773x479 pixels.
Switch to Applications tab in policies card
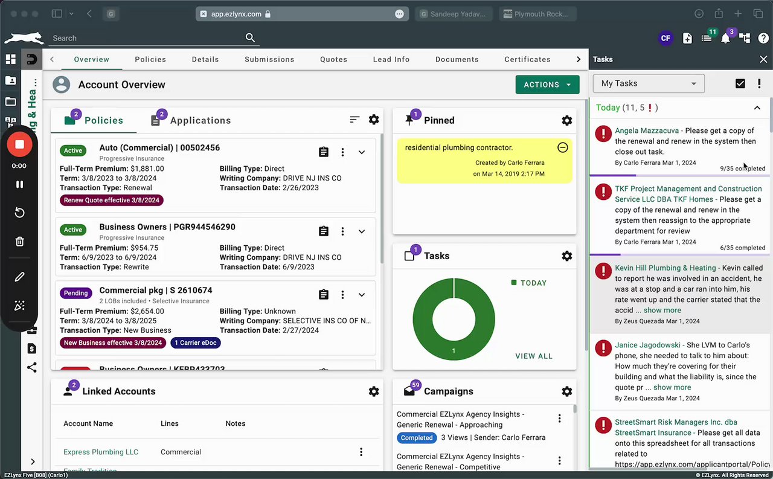pyautogui.click(x=191, y=120)
